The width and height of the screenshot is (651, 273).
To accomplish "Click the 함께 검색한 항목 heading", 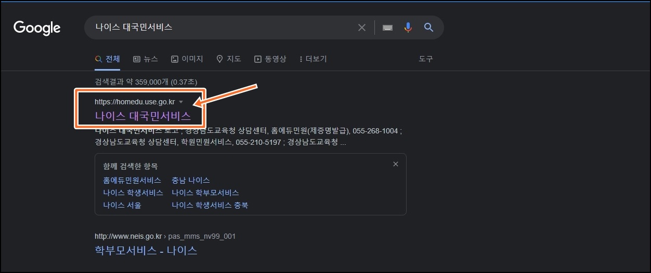I will point(131,167).
